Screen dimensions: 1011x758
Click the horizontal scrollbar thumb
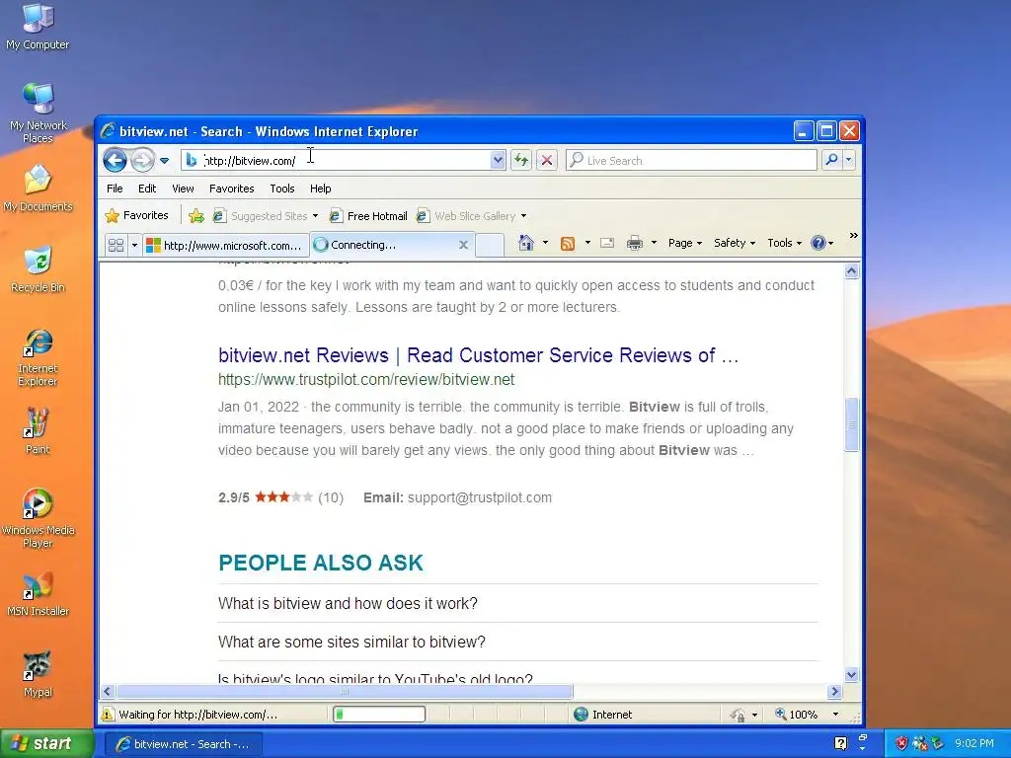point(344,692)
